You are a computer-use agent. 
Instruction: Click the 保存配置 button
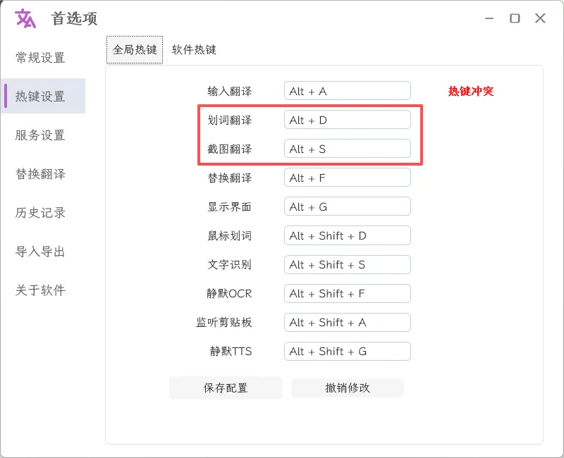226,388
